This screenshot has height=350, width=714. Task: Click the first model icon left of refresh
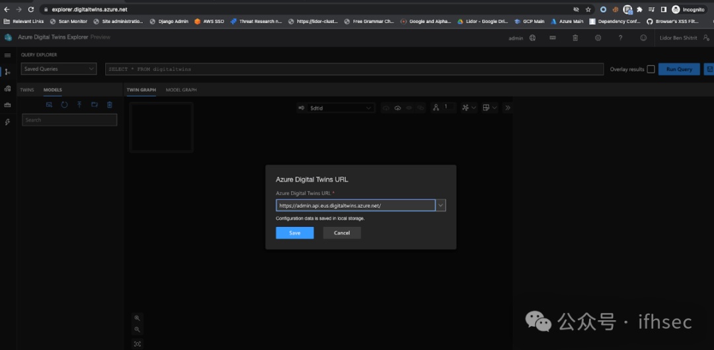pos(49,105)
